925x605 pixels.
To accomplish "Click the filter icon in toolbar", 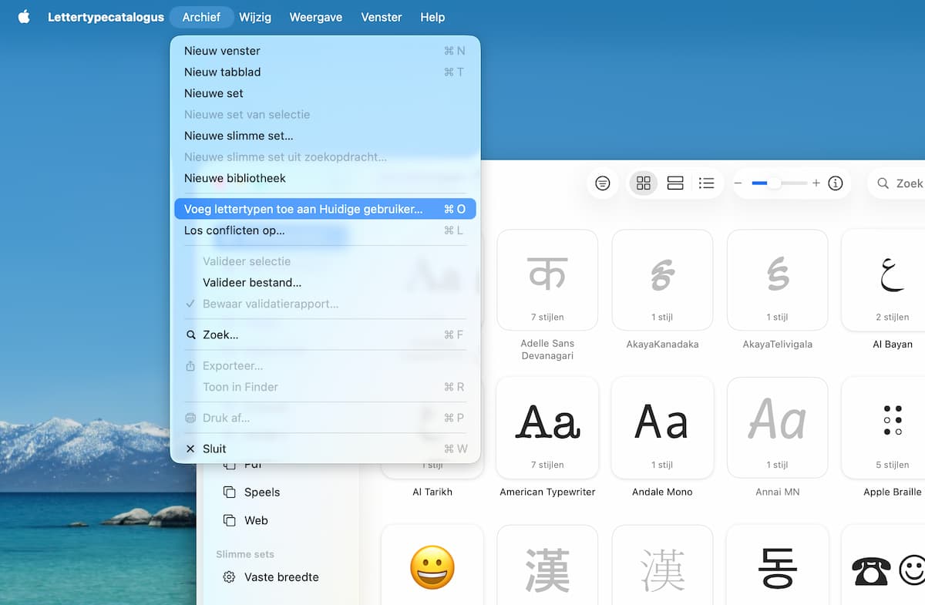I will point(603,183).
